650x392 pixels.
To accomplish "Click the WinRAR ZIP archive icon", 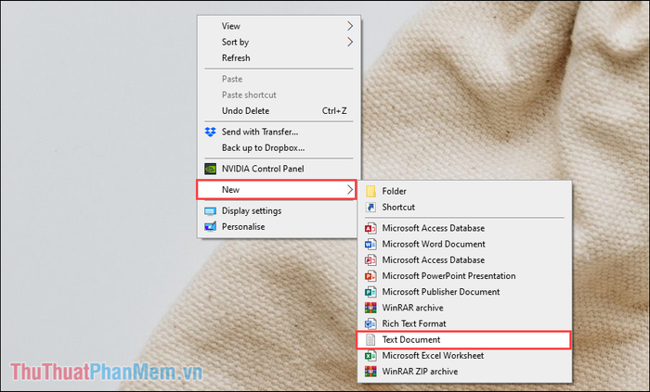I will pos(370,372).
